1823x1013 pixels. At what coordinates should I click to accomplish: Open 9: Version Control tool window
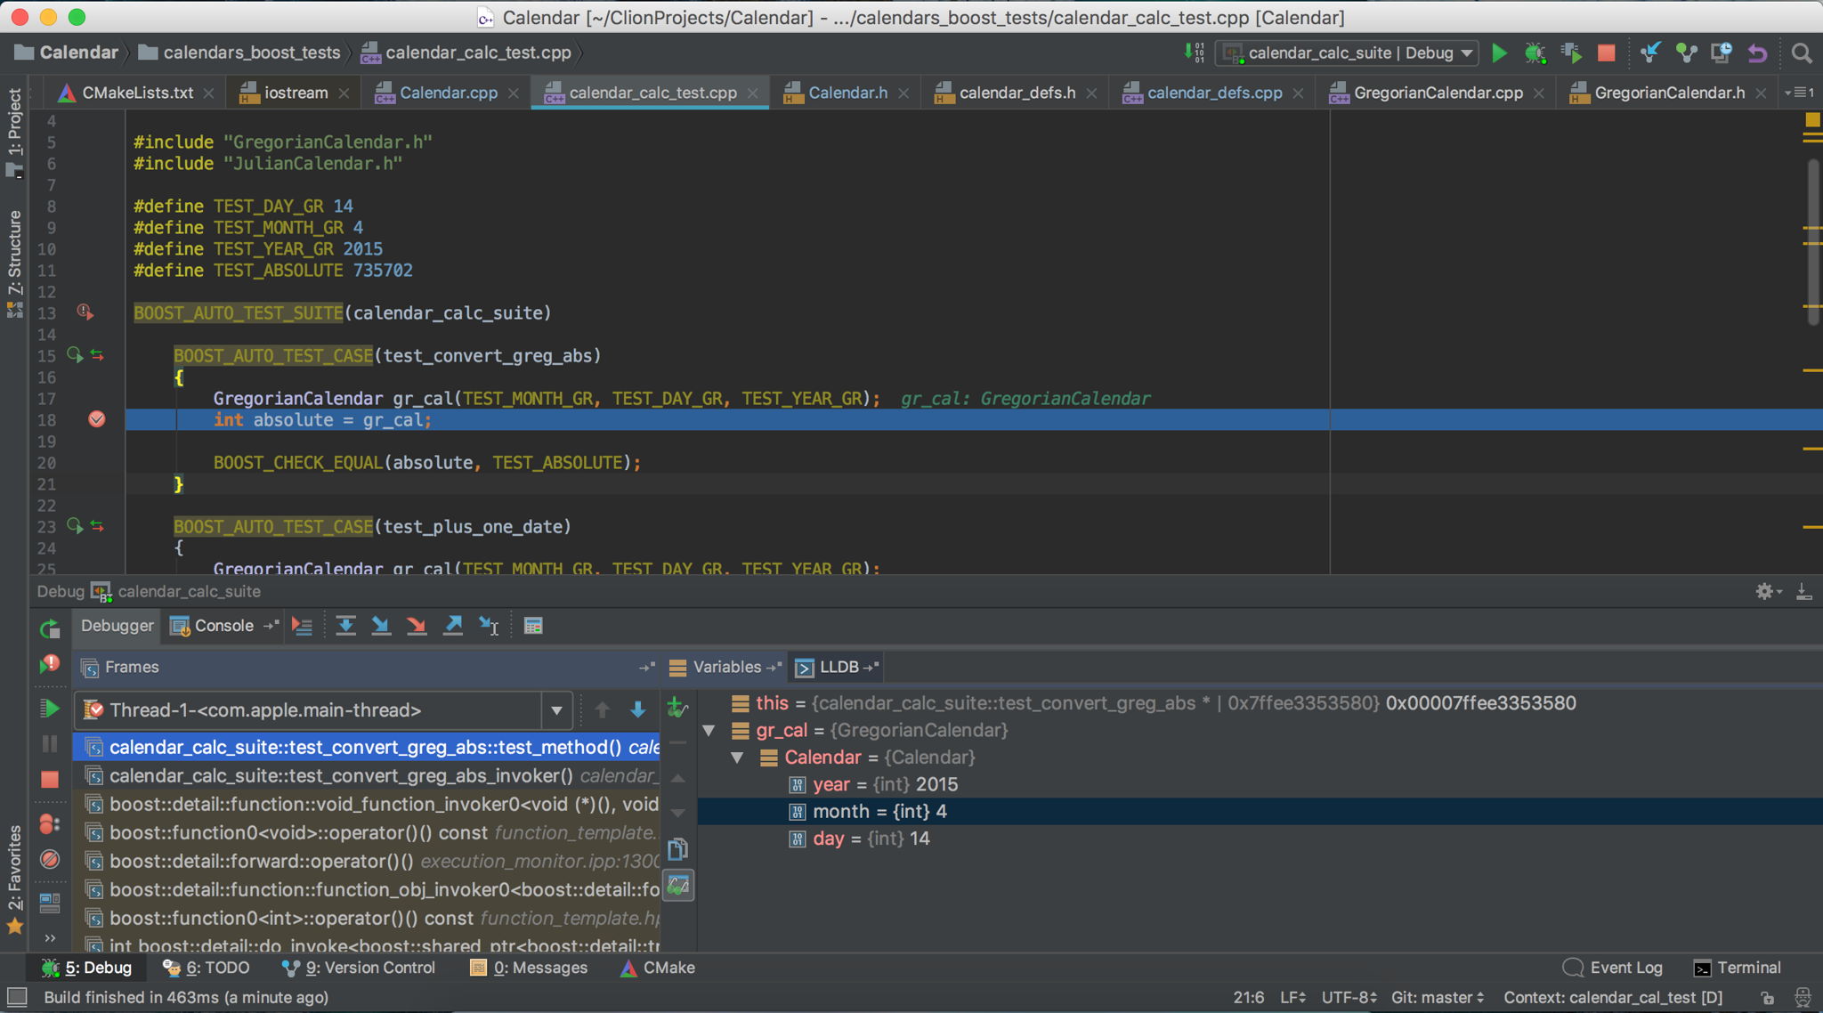[359, 968]
